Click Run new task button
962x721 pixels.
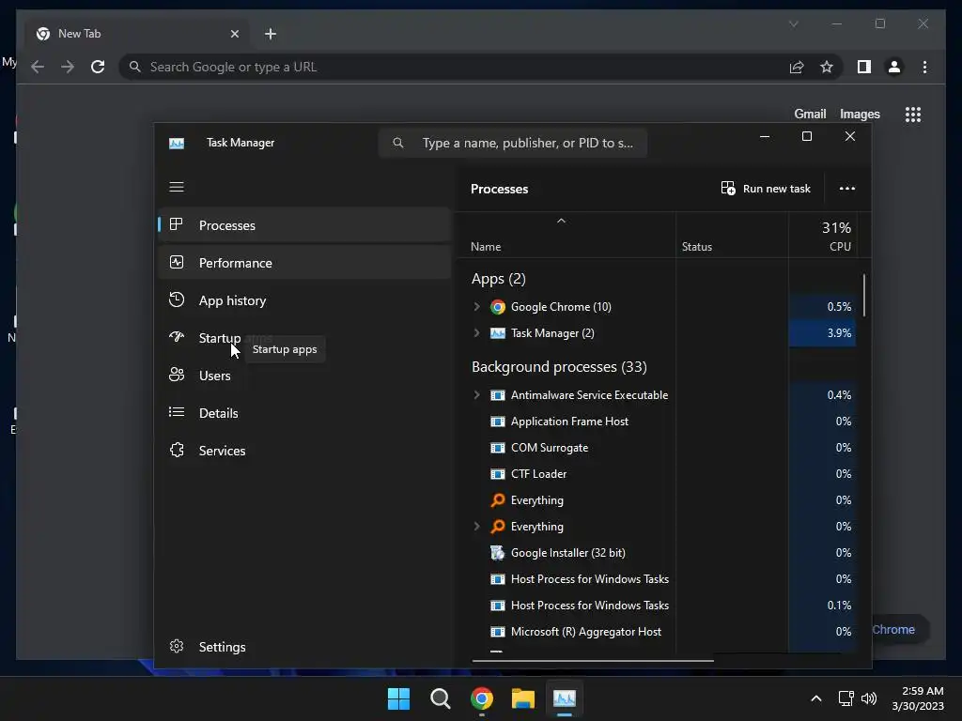pos(766,188)
